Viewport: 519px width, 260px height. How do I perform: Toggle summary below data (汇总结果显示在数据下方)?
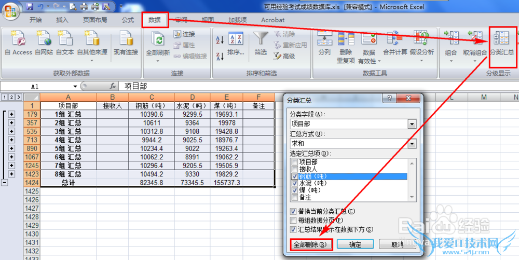293,229
